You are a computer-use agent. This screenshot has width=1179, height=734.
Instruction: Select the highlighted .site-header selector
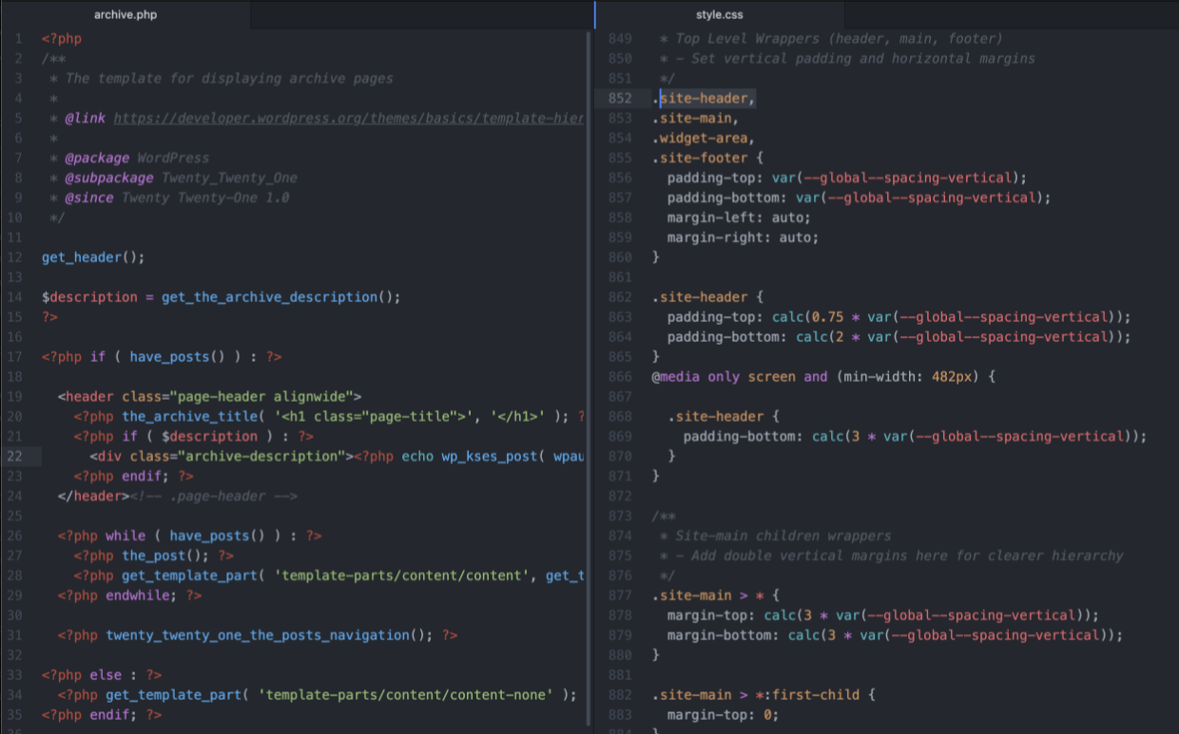click(x=705, y=98)
